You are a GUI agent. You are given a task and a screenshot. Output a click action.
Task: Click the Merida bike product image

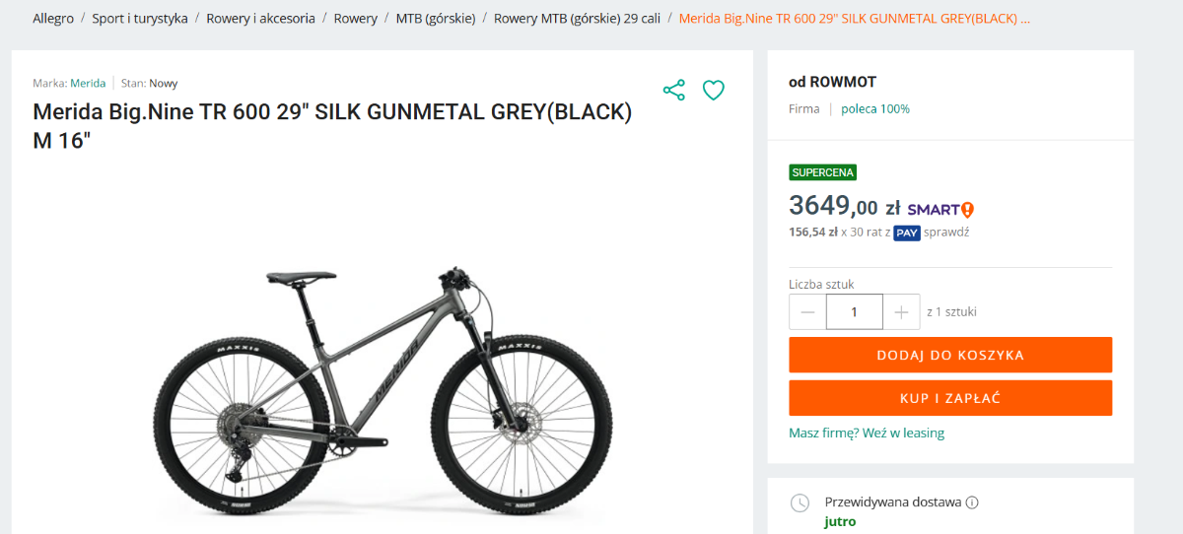pyautogui.click(x=383, y=389)
